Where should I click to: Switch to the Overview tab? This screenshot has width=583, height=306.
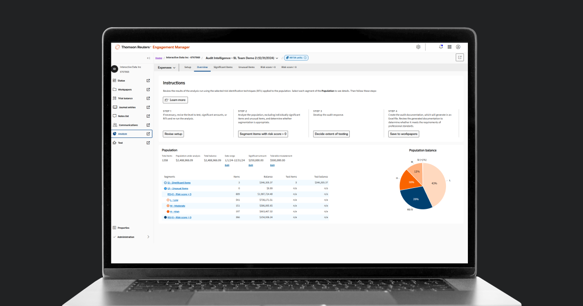202,67
